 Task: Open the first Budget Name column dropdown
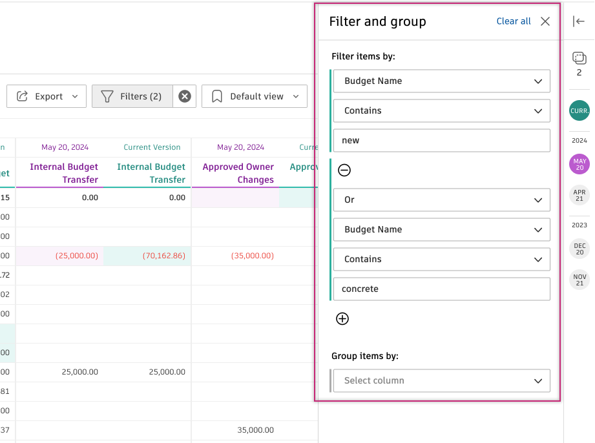442,81
